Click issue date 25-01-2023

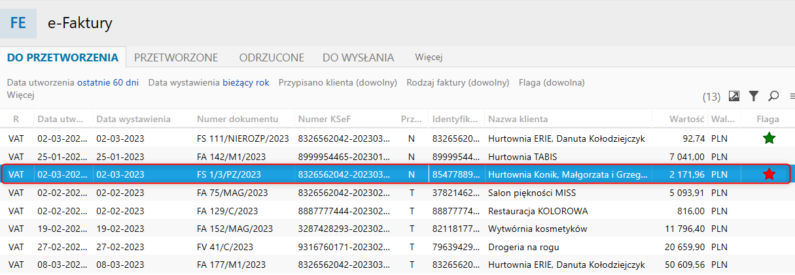[x=120, y=157]
